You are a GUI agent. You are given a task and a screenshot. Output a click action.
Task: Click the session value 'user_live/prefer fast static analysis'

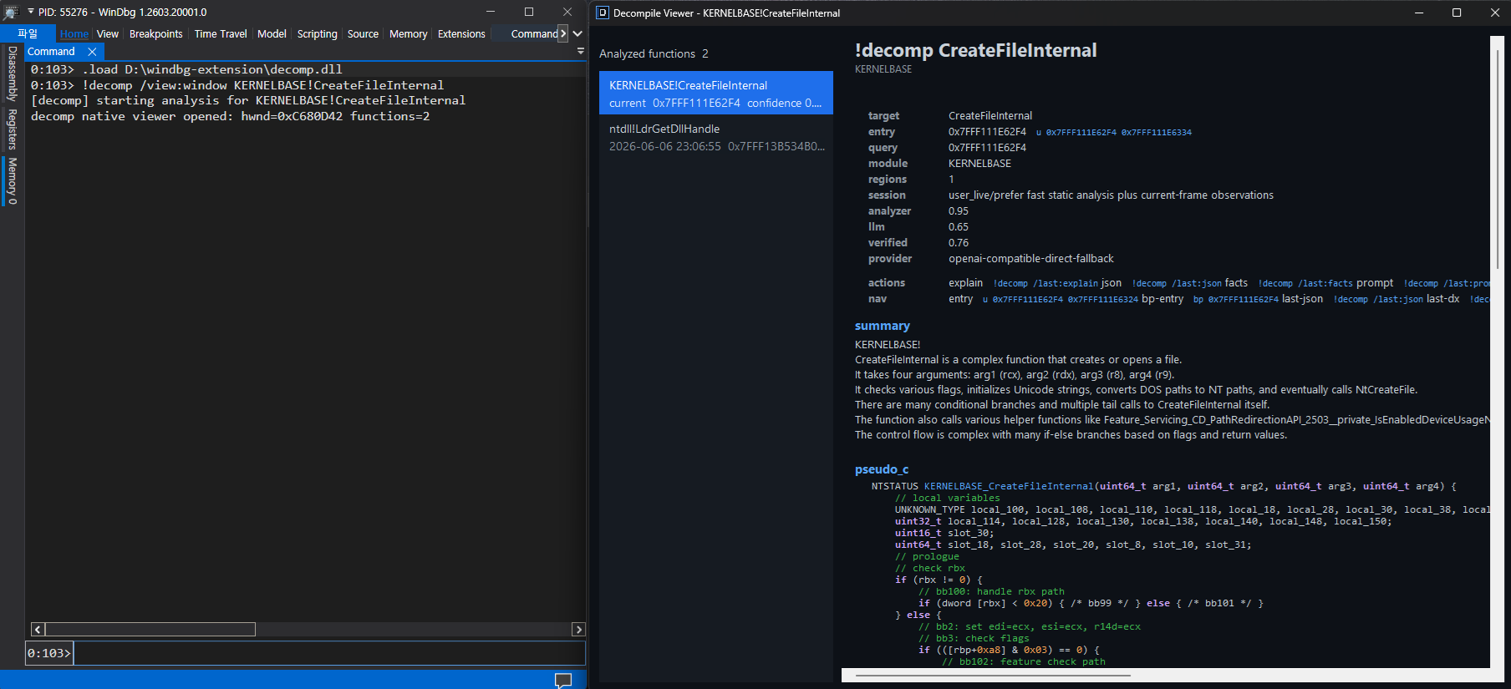click(1111, 195)
